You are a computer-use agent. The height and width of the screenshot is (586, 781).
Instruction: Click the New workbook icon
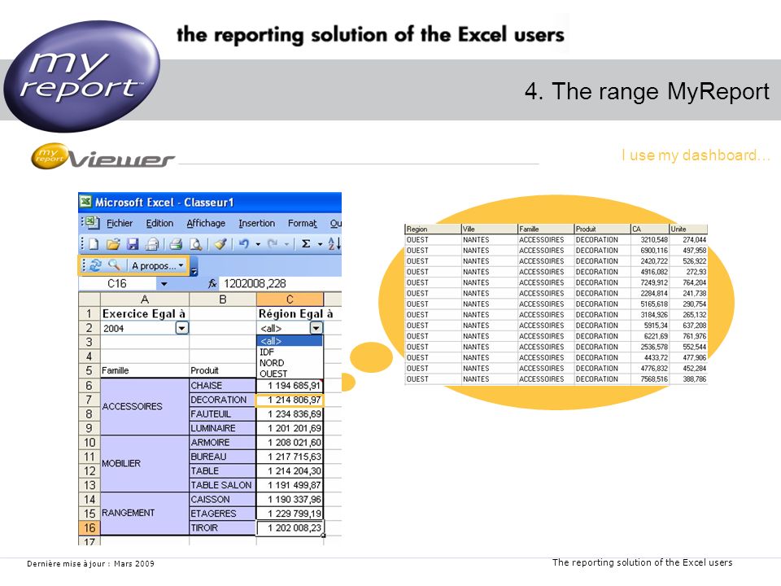pyautogui.click(x=94, y=243)
